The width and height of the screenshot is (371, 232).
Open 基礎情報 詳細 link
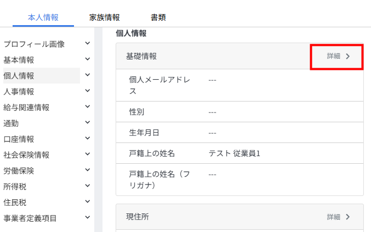(338, 56)
